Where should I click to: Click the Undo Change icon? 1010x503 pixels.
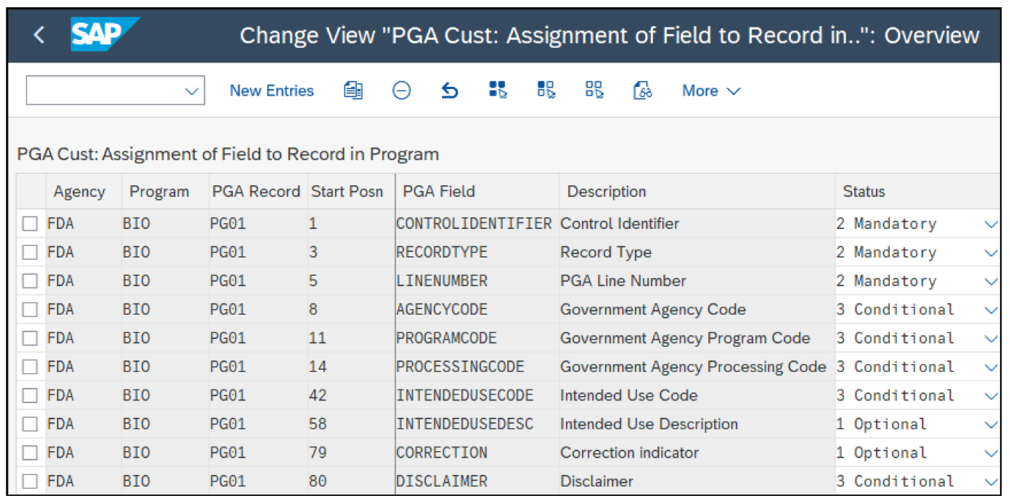click(x=449, y=90)
